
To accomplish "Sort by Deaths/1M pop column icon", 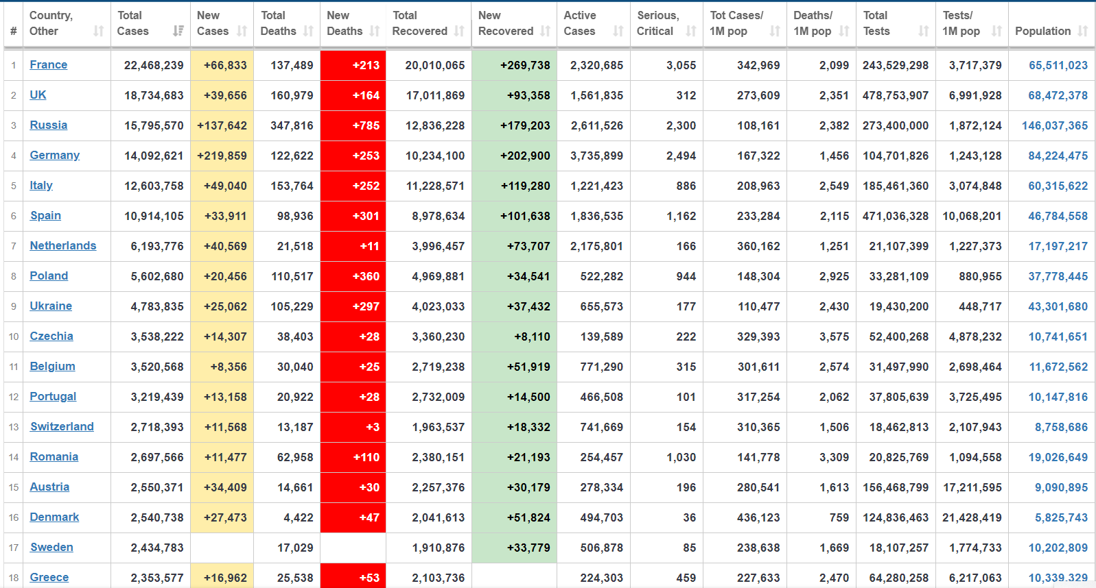I will 844,31.
